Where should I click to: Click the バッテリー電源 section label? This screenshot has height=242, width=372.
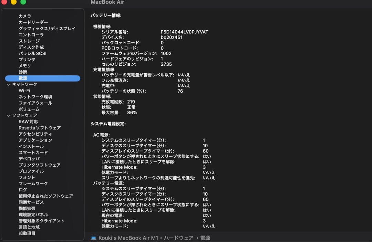(108, 183)
